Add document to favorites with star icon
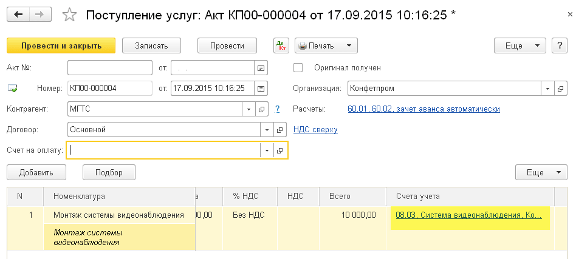The height and width of the screenshot is (259, 576). point(70,14)
